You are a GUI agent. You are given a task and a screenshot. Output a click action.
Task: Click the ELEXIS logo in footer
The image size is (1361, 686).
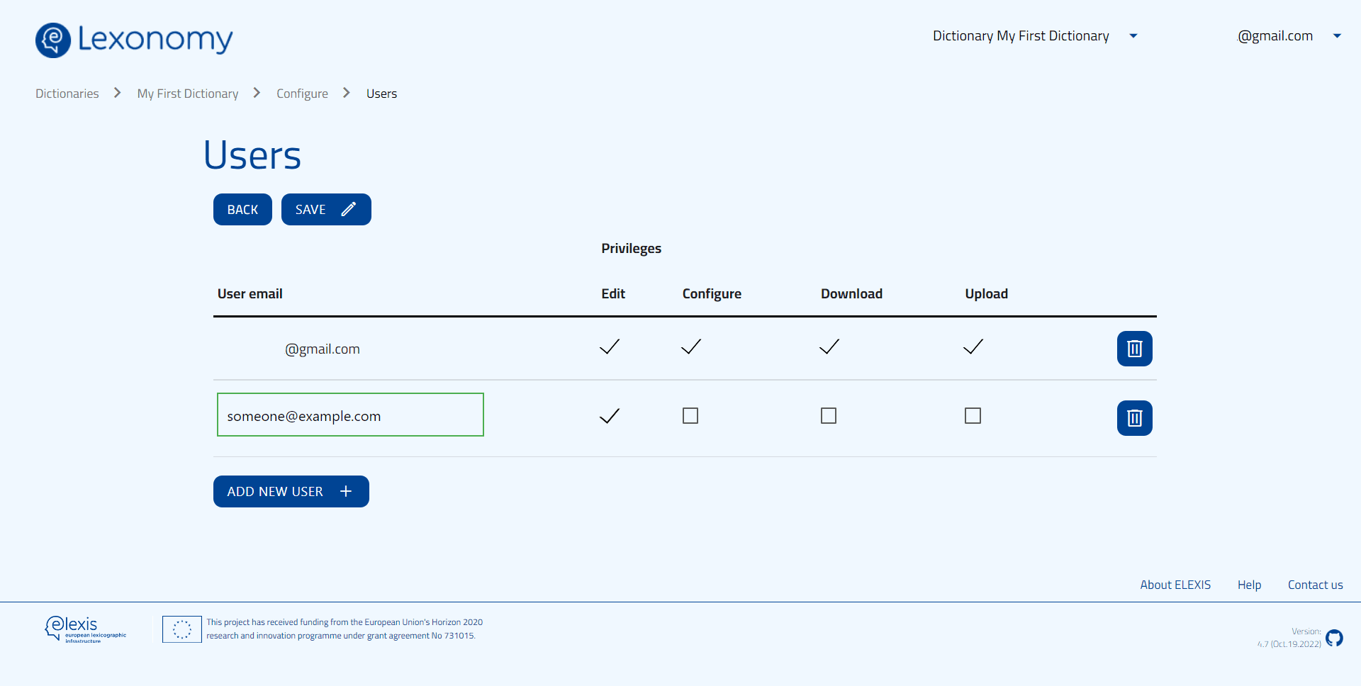[85, 629]
